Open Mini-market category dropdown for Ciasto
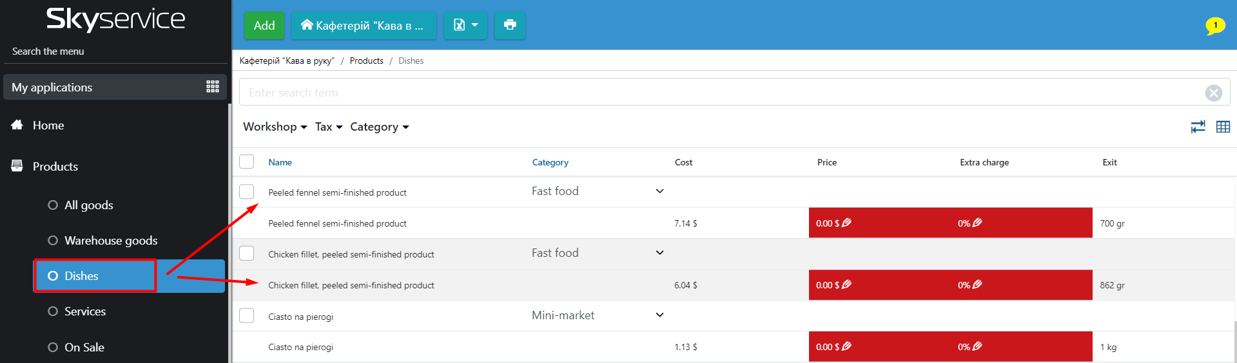This screenshot has height=363, width=1237. click(659, 315)
